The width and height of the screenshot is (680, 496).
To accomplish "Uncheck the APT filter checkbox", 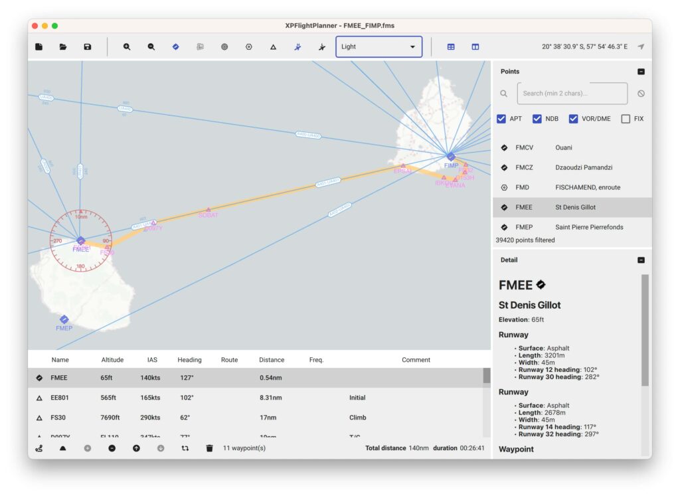I will coord(501,119).
